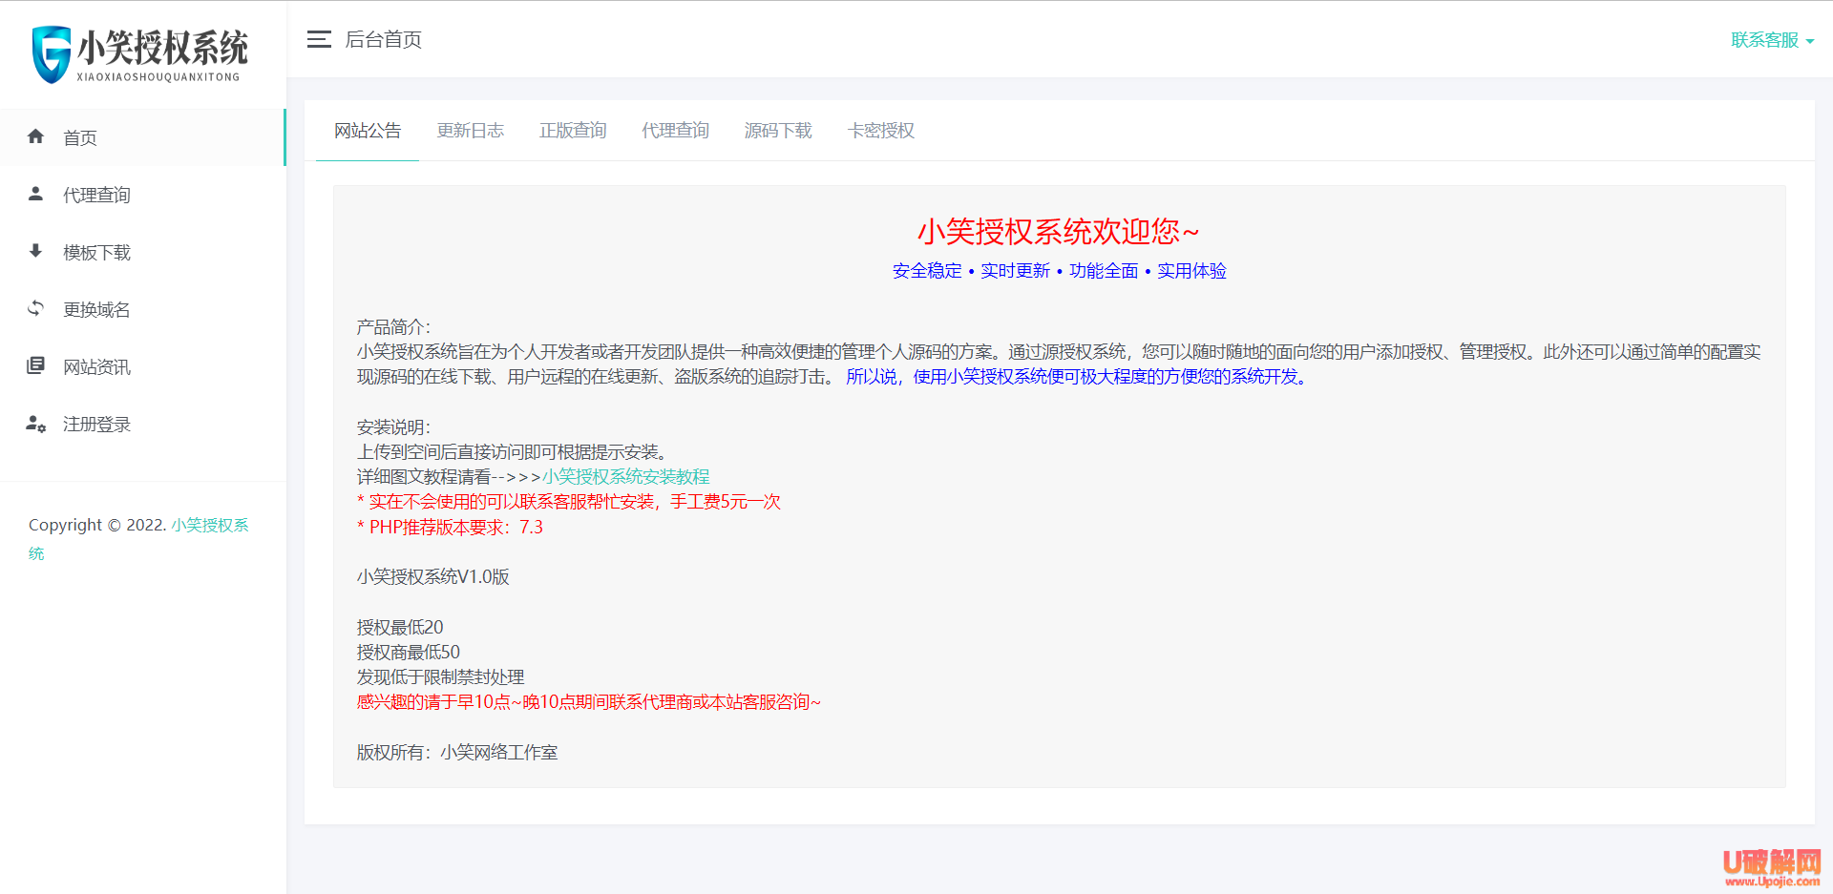Viewport: 1833px width, 894px height.
Task: Click the 小笑授权系统 shield logo
Action: [52, 53]
